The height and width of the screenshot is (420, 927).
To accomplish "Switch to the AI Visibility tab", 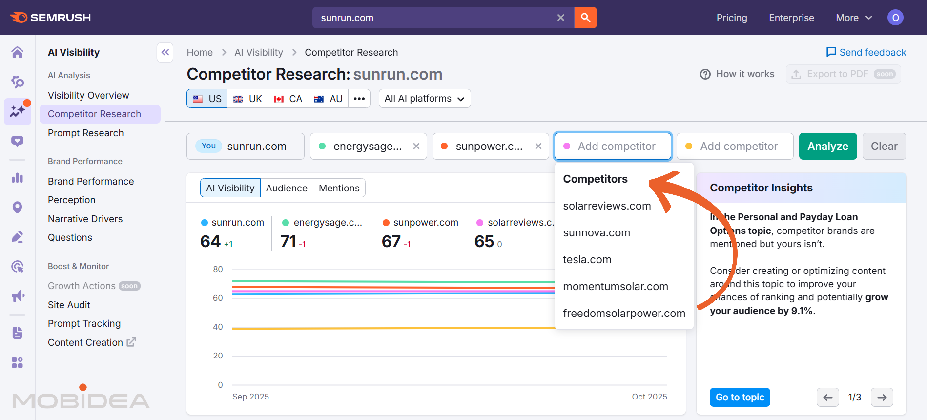I will [230, 188].
